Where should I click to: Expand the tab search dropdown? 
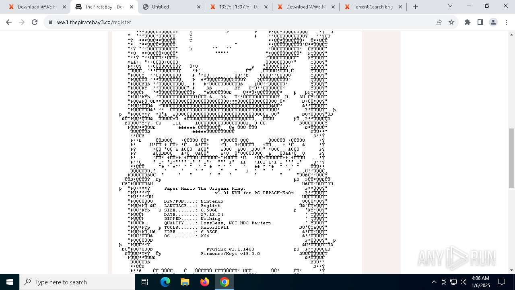tap(450, 6)
